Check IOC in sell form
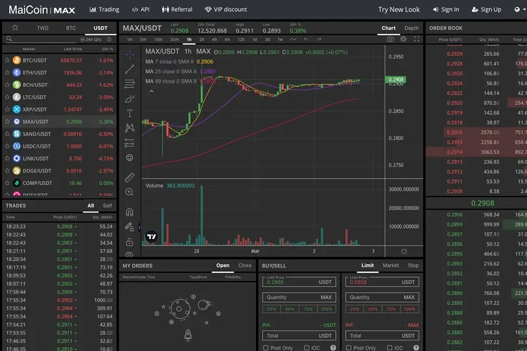Screen dimensions: 527x351 pos(389,348)
